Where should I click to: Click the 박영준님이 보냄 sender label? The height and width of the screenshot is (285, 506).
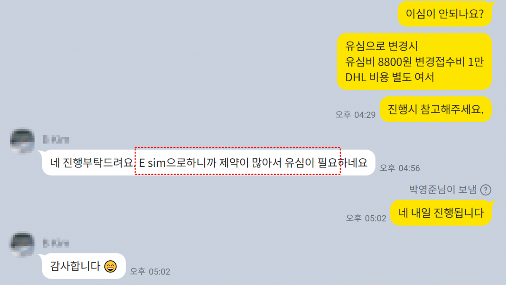443,190
